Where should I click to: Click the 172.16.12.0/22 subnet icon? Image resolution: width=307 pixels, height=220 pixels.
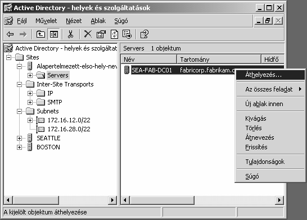click(40, 120)
